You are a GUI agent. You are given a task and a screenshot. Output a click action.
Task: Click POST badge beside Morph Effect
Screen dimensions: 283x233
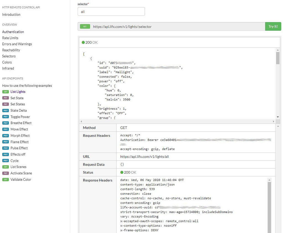[x=6, y=135]
